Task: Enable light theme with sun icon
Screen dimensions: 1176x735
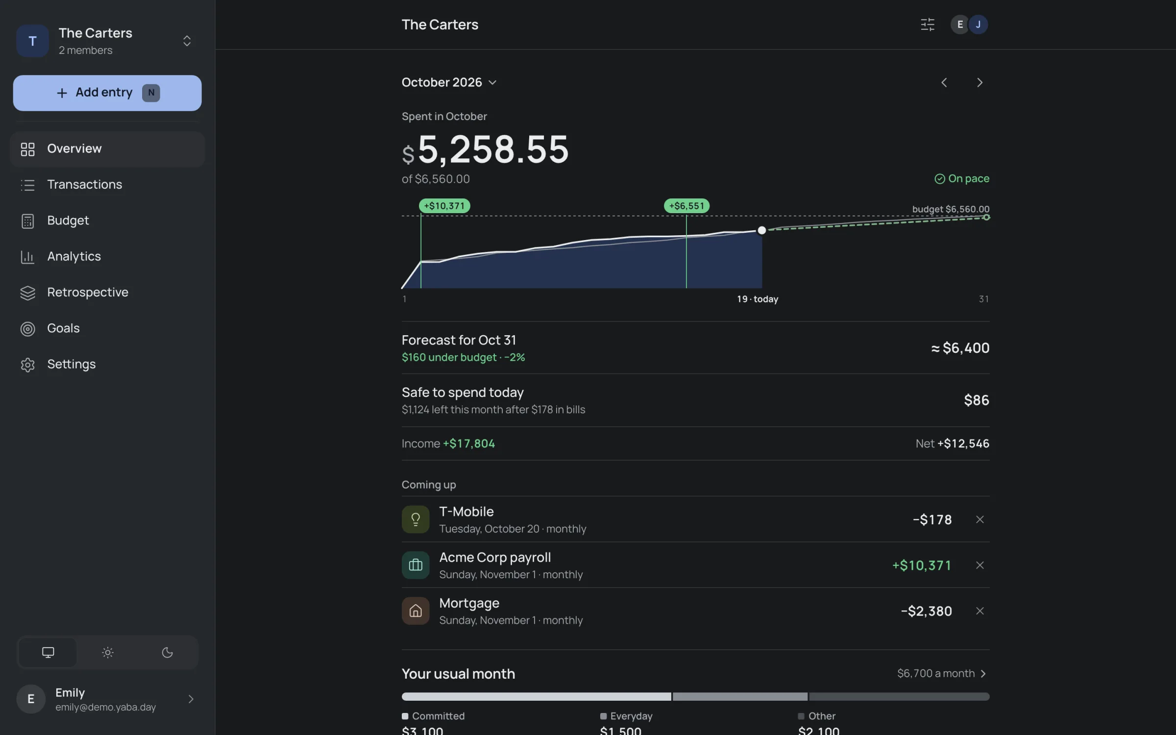Action: click(107, 652)
